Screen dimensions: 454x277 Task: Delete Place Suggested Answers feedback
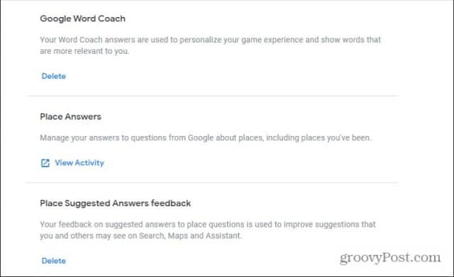54,261
